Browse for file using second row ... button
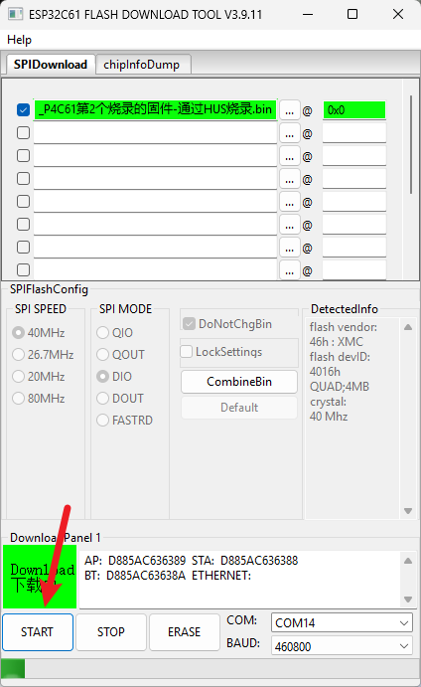 [289, 133]
